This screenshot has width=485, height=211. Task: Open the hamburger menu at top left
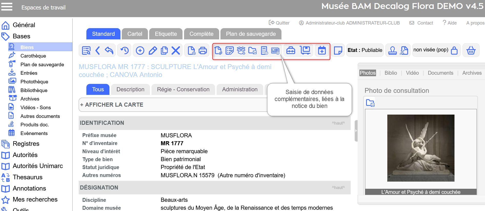[7, 7]
